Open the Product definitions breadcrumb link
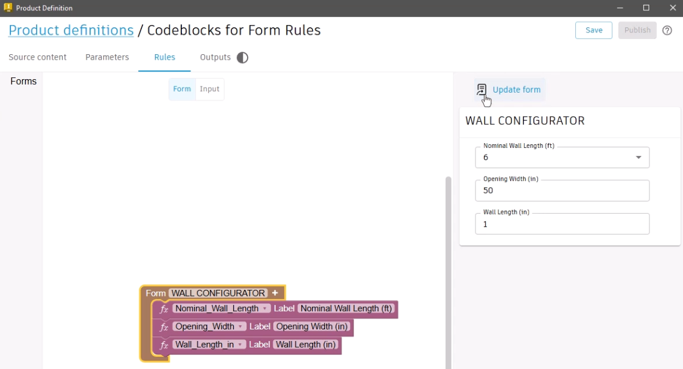 pos(71,30)
